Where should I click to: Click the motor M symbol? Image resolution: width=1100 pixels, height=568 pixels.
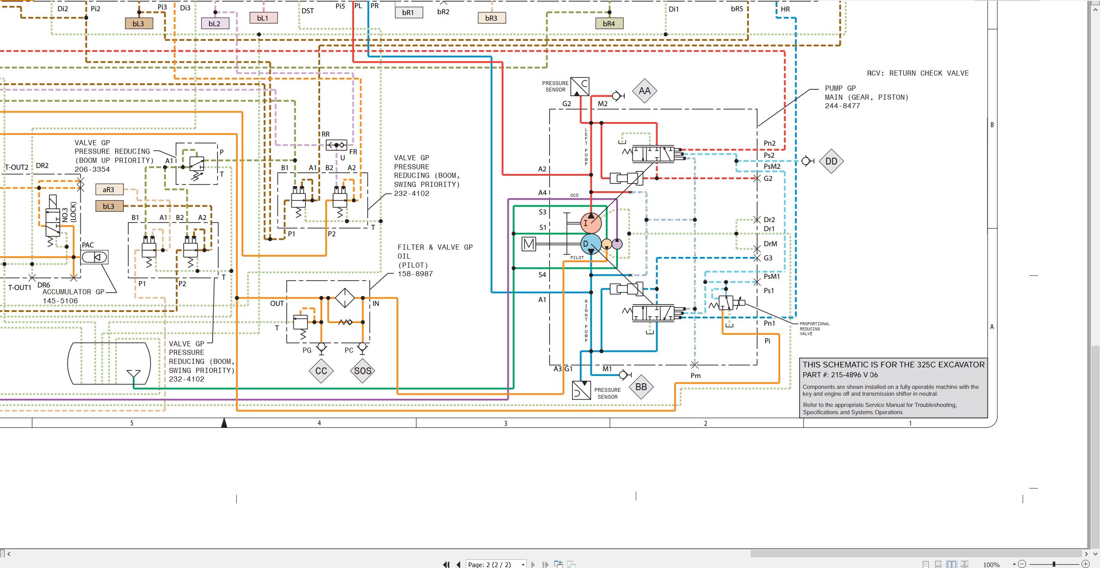point(529,244)
